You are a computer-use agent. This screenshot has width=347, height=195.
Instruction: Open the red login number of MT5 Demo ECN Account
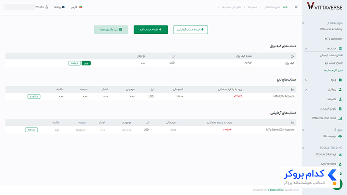tap(227, 130)
